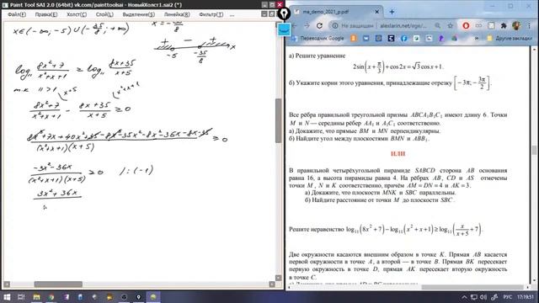Screen dimensions: 539x303
Task: Open the orange bookmark icon in bookmarks bar
Action: (x=353, y=39)
